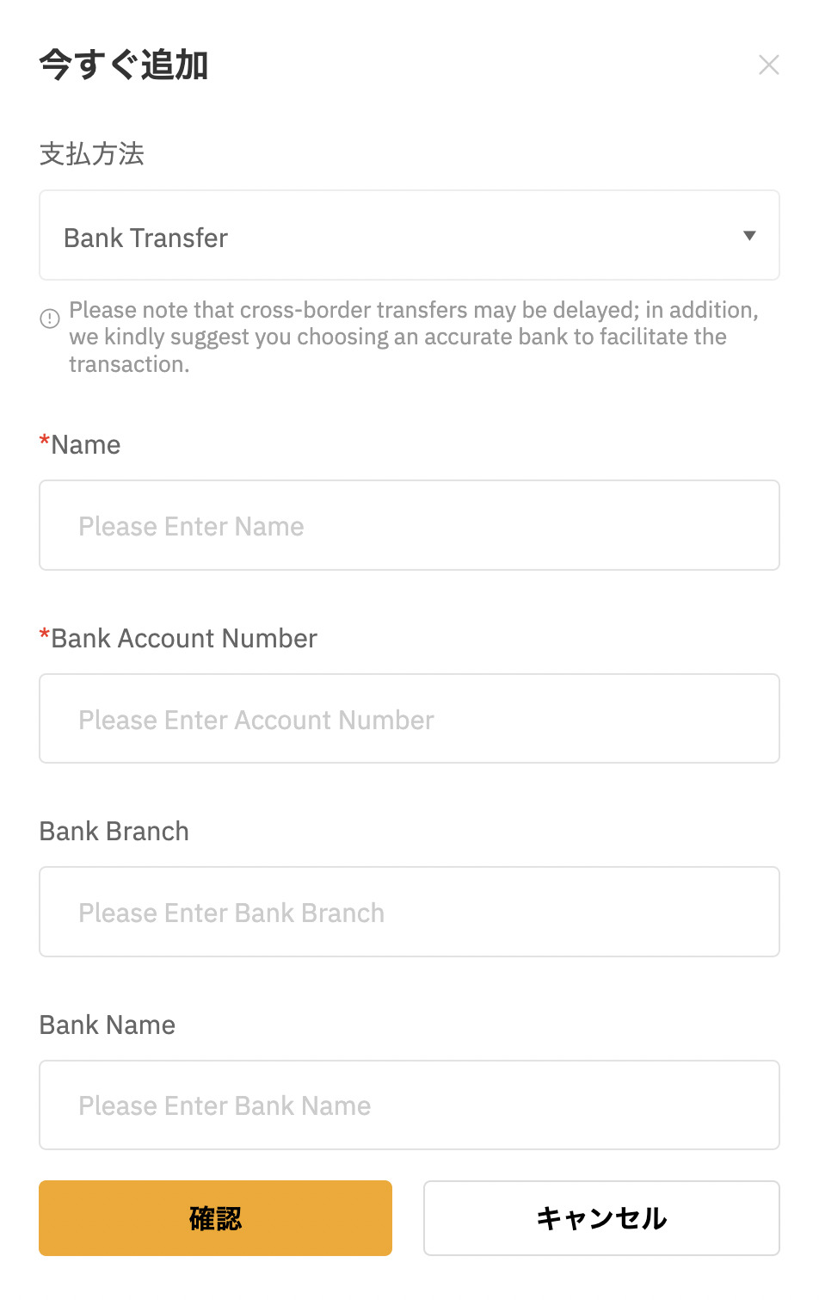
Task: Click the Bank Branch label
Action: pos(114,832)
